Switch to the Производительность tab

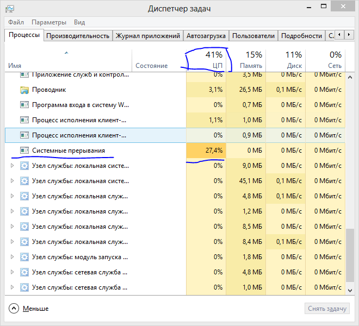pos(78,36)
